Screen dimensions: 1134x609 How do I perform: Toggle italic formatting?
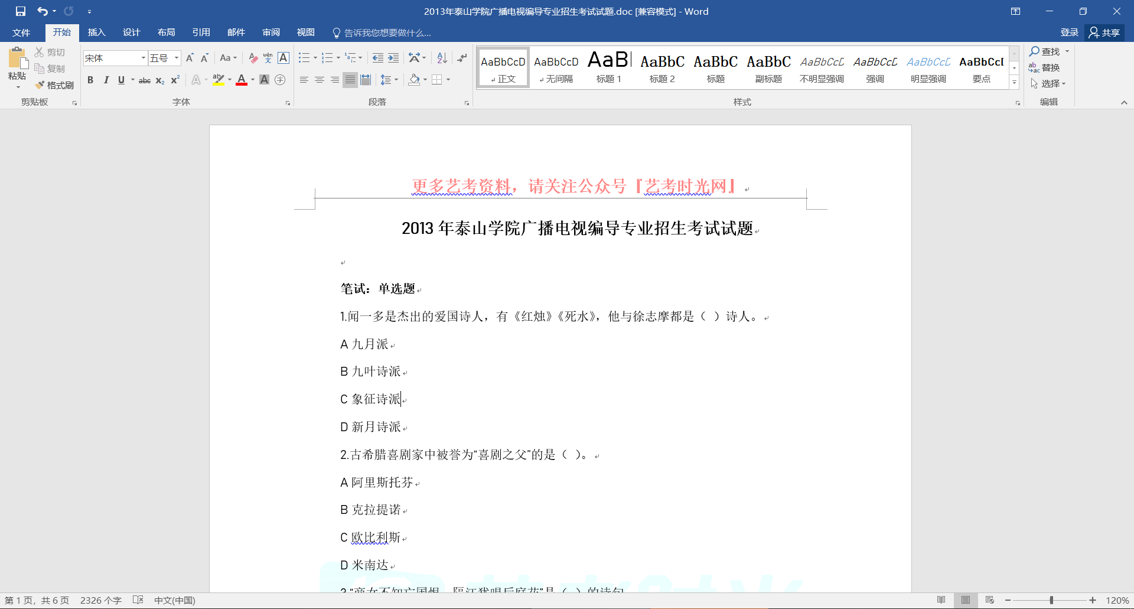[x=106, y=80]
